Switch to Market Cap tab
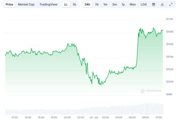This screenshot has width=186, height=124. click(x=26, y=5)
